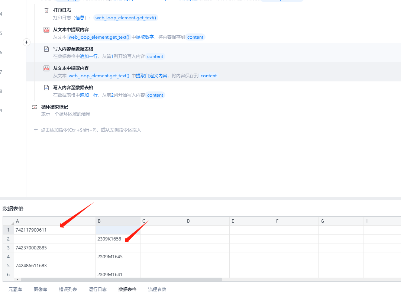Switch to the 运行日志 tab
Viewport: 401px width, 294px height.
tap(97, 290)
